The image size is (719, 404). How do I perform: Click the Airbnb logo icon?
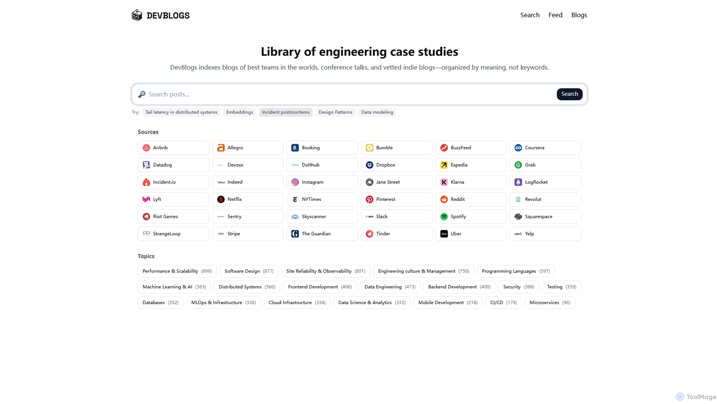(x=146, y=148)
